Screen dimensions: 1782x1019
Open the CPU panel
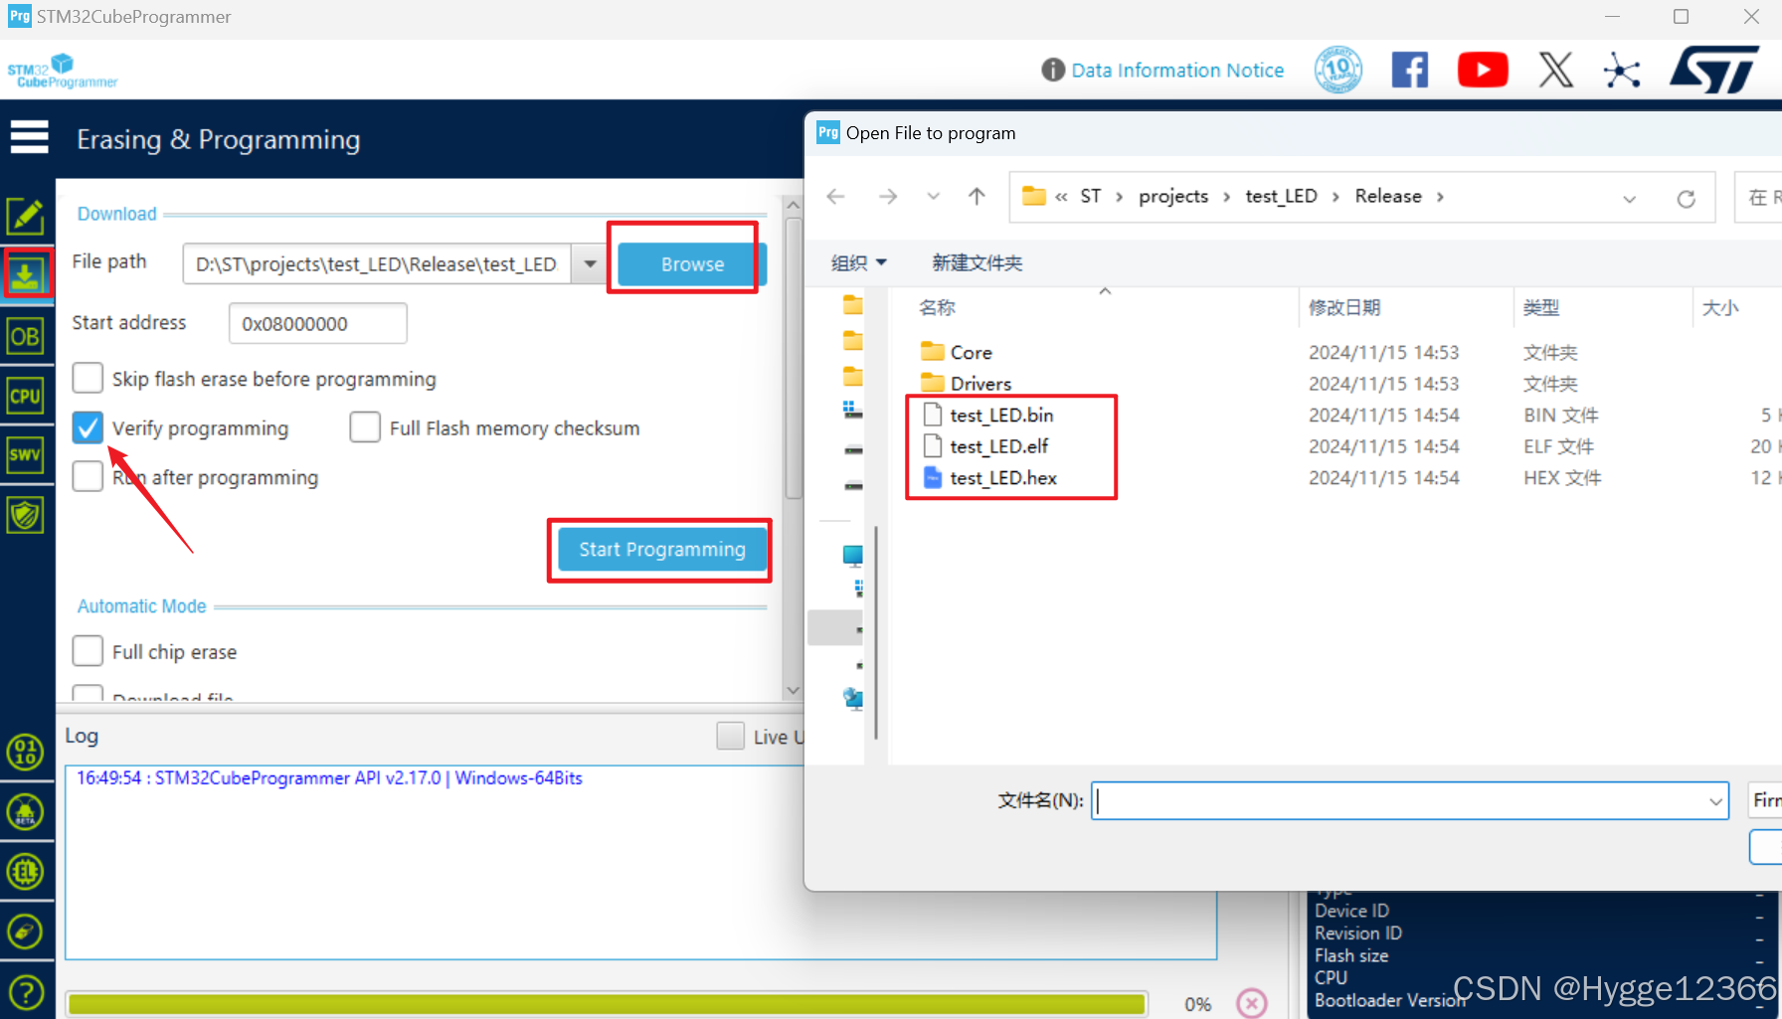[x=25, y=397]
